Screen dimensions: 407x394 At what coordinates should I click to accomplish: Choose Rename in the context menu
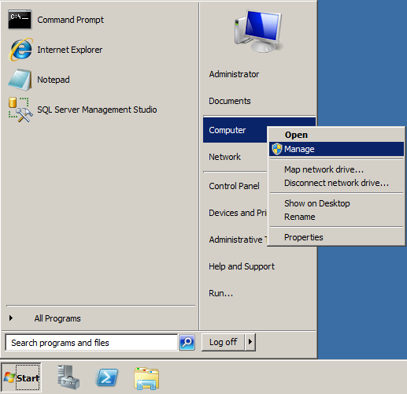[x=336, y=217]
